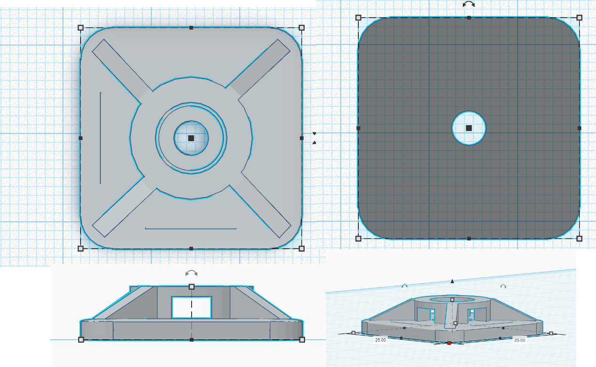This screenshot has height=367, width=596.
Task: Click the bottom-edge black midpoint handle of the dark bottom view
Action: pyautogui.click(x=469, y=239)
